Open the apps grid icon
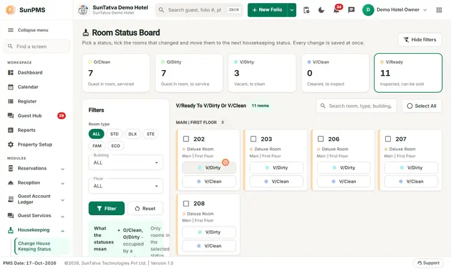The width and height of the screenshot is (451, 269). pyautogui.click(x=439, y=10)
